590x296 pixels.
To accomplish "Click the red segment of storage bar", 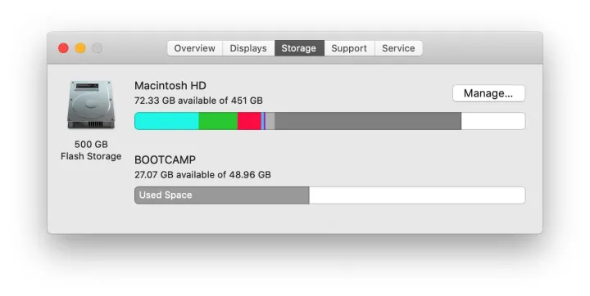I will 249,121.
